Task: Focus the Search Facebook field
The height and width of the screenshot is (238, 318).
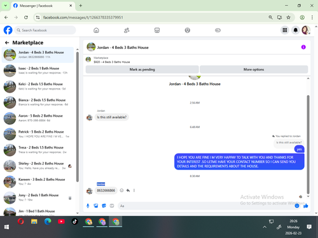Action: [45, 30]
